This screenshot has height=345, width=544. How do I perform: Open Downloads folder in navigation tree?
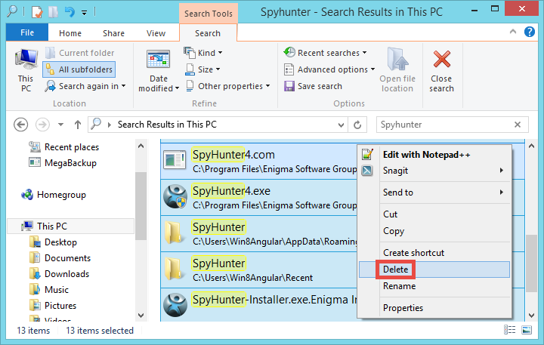60,274
